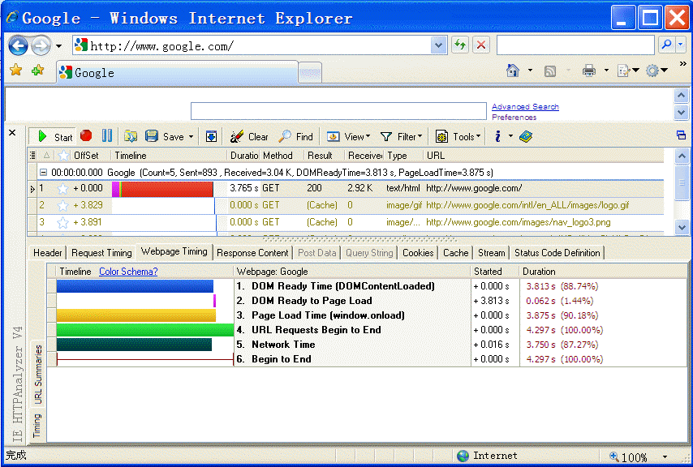Toggle star marker on request row 1
This screenshot has width=693, height=467.
click(62, 189)
